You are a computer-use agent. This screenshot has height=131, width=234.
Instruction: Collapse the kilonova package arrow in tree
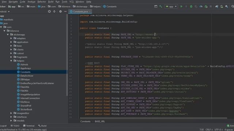pyautogui.click(x=4, y=31)
